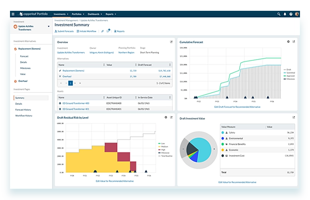Open the Dashboards menu

[x=95, y=14]
